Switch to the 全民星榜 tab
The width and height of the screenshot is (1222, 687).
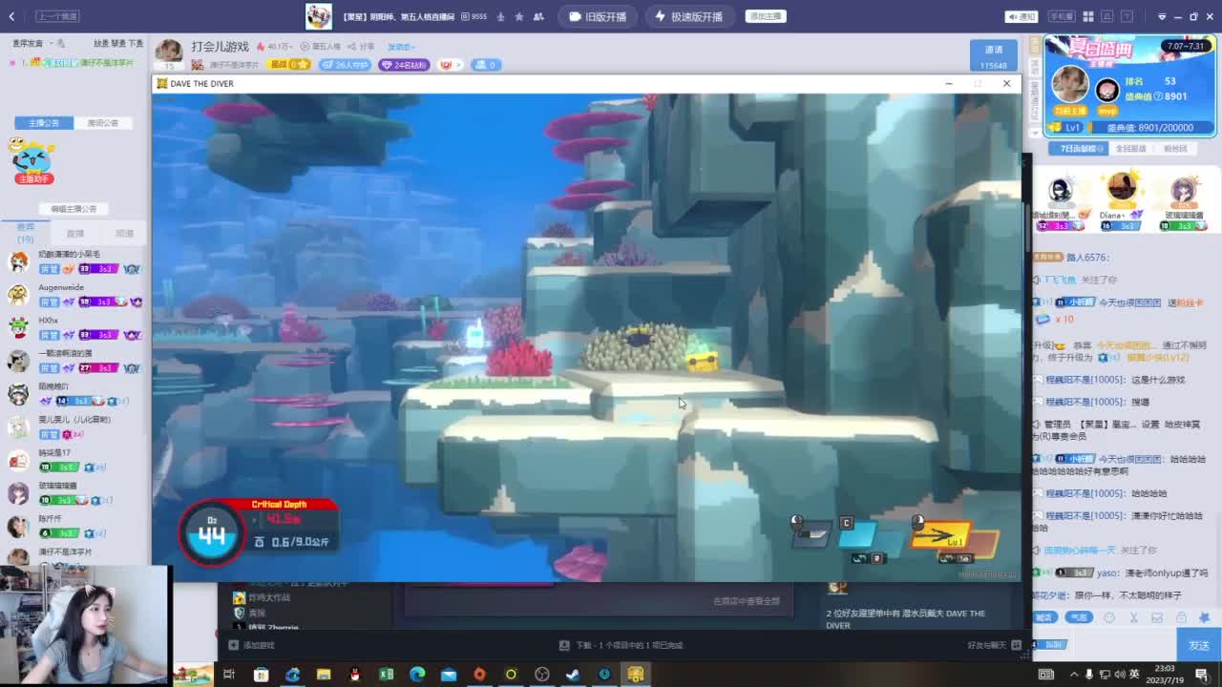coord(1130,149)
